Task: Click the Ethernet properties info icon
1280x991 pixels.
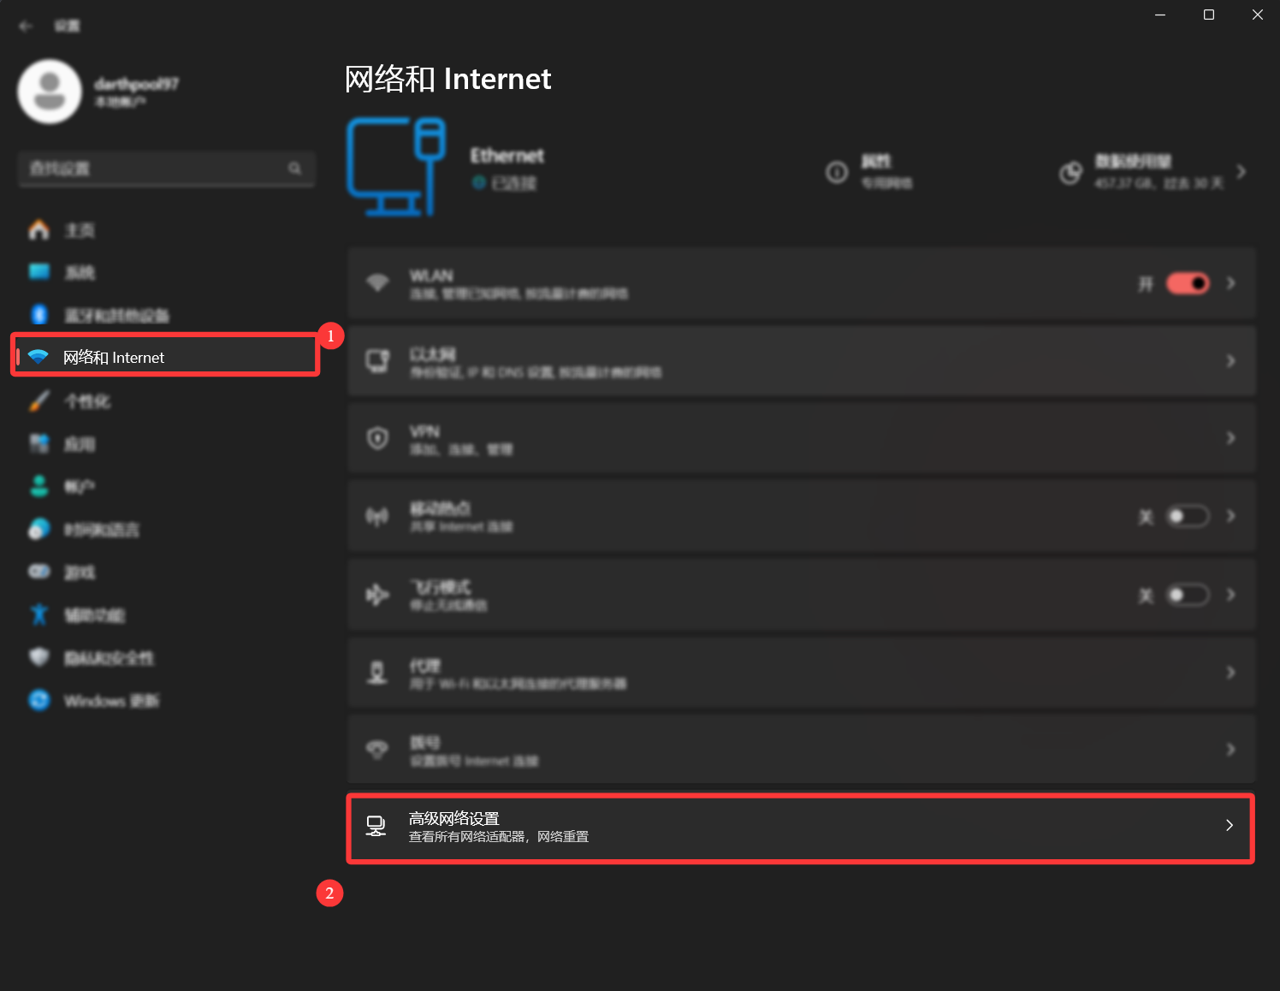Action: [836, 172]
